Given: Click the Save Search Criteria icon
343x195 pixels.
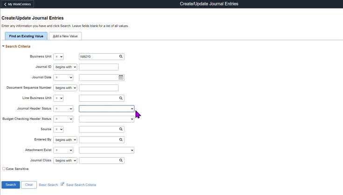Looking at the screenshot, I should (62, 184).
